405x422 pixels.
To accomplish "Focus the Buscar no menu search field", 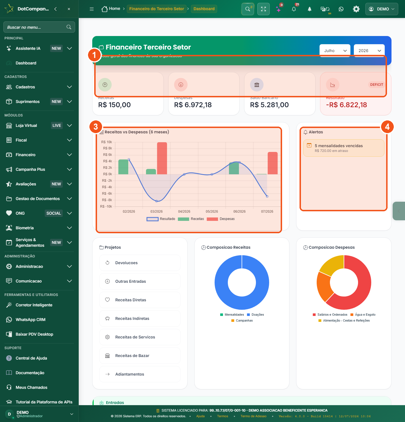I will pyautogui.click(x=39, y=27).
